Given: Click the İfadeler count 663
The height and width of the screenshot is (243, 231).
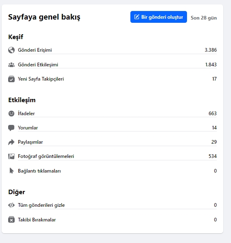Looking at the screenshot, I should point(213,114).
